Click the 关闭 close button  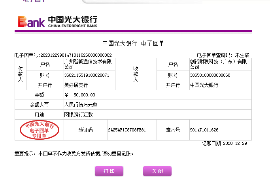157,171
